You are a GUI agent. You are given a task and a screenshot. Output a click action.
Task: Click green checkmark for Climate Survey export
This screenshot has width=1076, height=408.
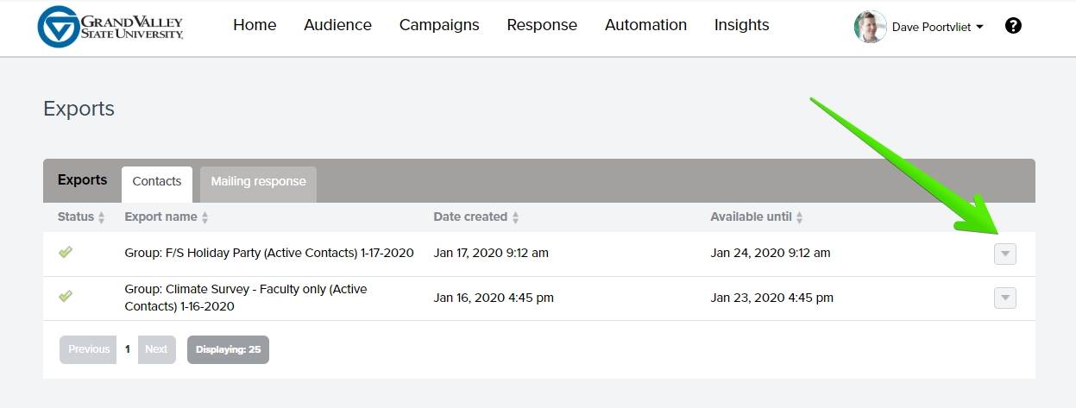[x=66, y=296]
